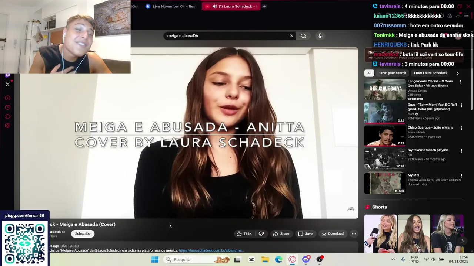Open Chico Buarque João e Maria thumbnail

385,136
